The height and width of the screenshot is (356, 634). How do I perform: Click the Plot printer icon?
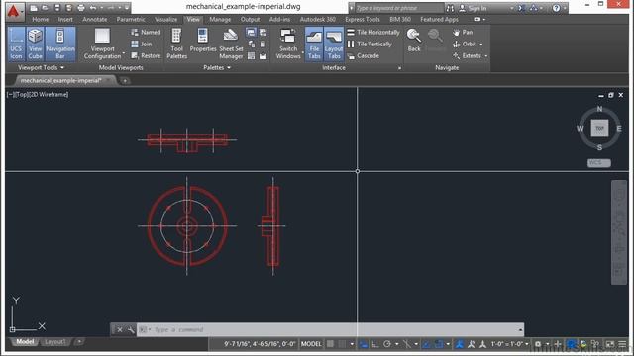[81, 8]
